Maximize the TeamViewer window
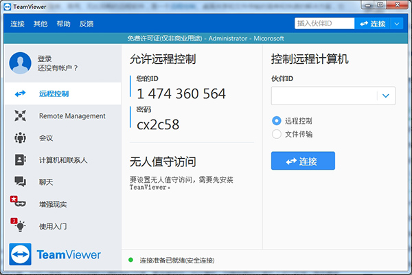412x275 pixels. [380, 5]
